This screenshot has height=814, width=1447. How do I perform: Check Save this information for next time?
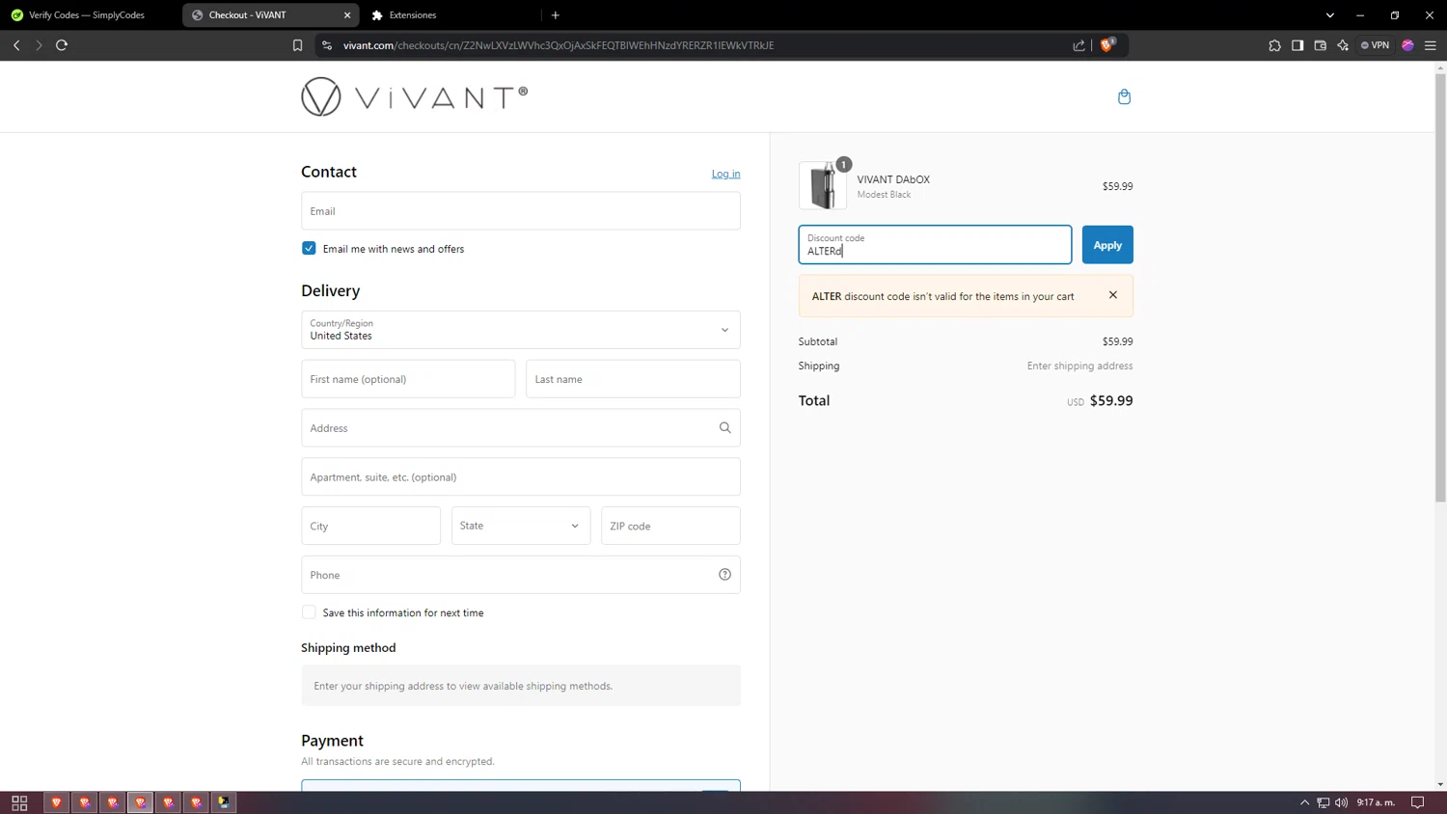pos(309,612)
